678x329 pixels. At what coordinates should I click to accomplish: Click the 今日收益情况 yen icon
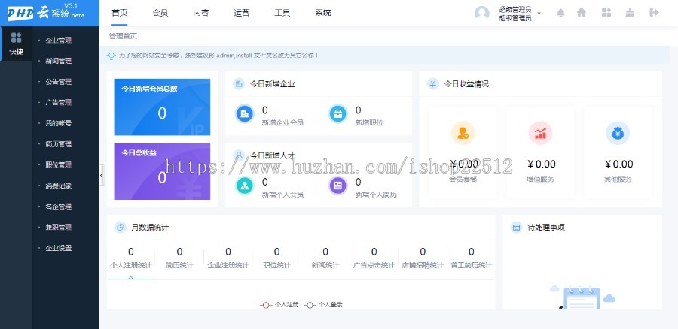(433, 83)
